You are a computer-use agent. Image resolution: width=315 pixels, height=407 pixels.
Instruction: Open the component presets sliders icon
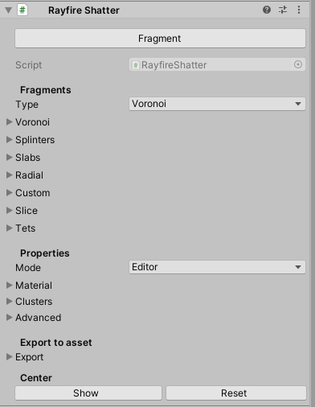click(283, 10)
